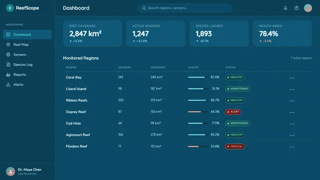Open the profile avatar in top bar

click(x=308, y=8)
